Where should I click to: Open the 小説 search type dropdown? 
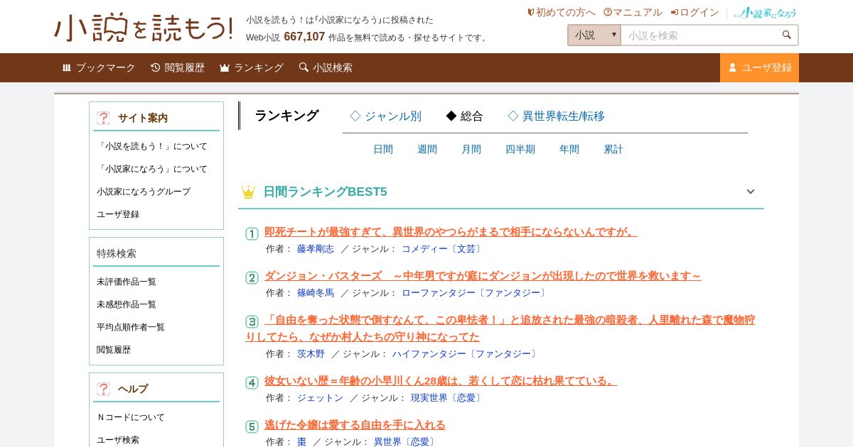tap(594, 35)
